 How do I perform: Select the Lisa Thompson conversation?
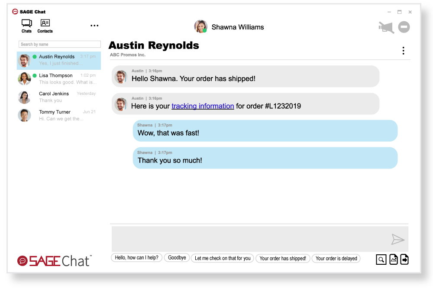pos(59,79)
